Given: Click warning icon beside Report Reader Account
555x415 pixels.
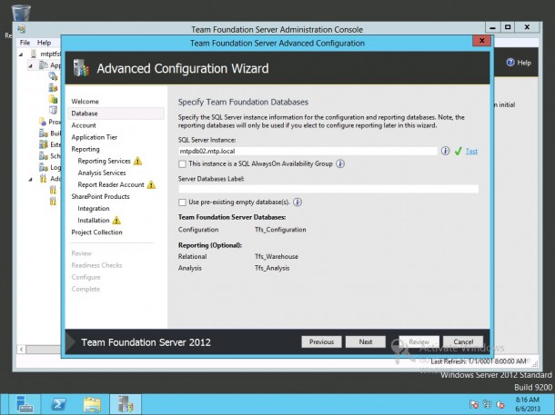Looking at the screenshot, I should point(151,184).
